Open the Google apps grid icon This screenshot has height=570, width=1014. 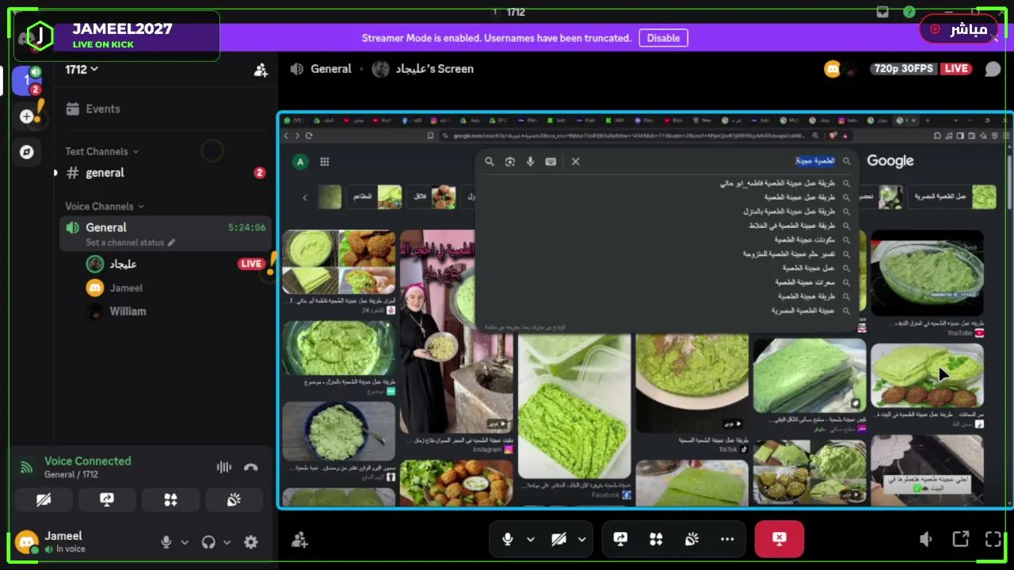(x=324, y=162)
